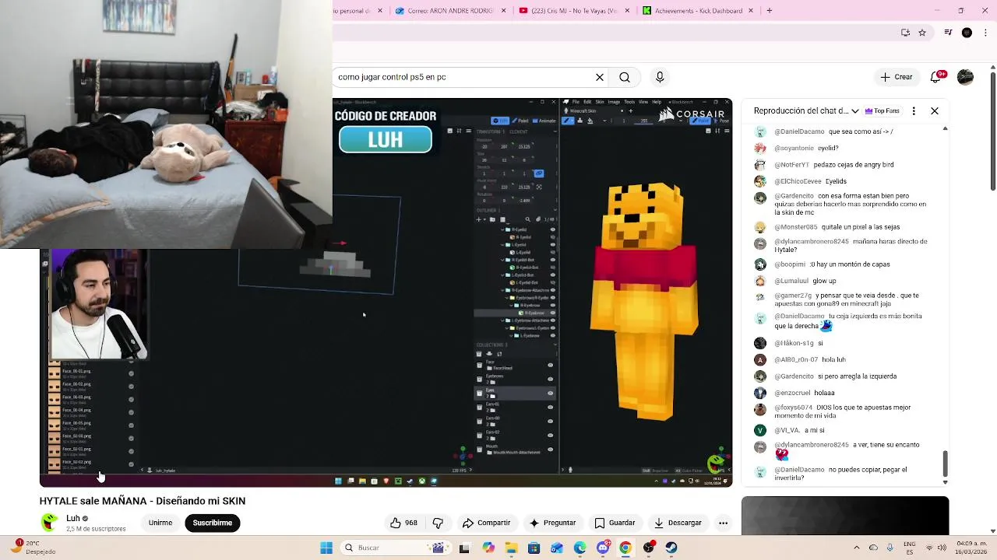
Task: Open File Explorer from the taskbar
Action: click(x=512, y=548)
